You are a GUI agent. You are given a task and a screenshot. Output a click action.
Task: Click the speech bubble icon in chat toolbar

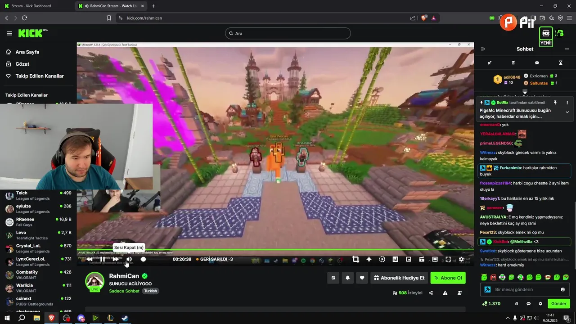tap(537, 63)
